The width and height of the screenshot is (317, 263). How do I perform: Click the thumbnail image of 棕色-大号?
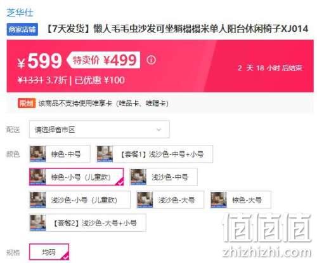219,200
